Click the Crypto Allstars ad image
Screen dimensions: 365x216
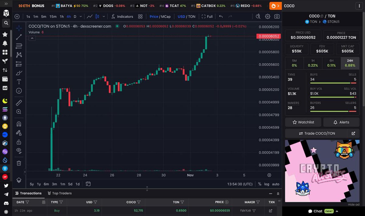pyautogui.click(x=322, y=171)
